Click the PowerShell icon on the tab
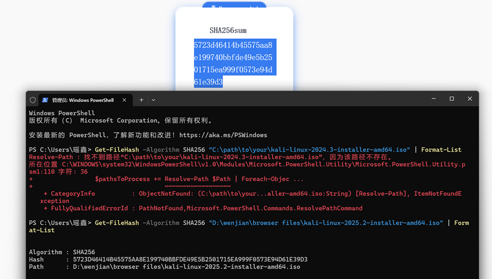This screenshot has width=492, height=279. [x=45, y=100]
